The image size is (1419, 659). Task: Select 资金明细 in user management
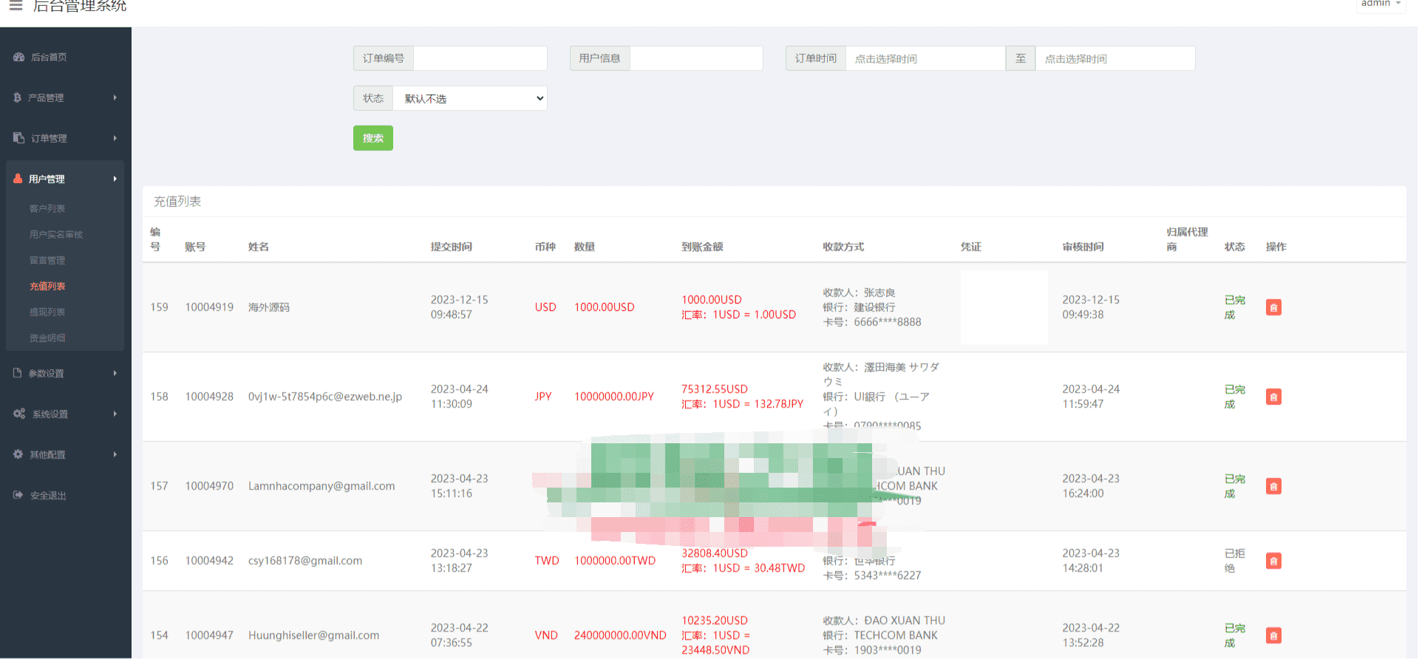[x=47, y=338]
